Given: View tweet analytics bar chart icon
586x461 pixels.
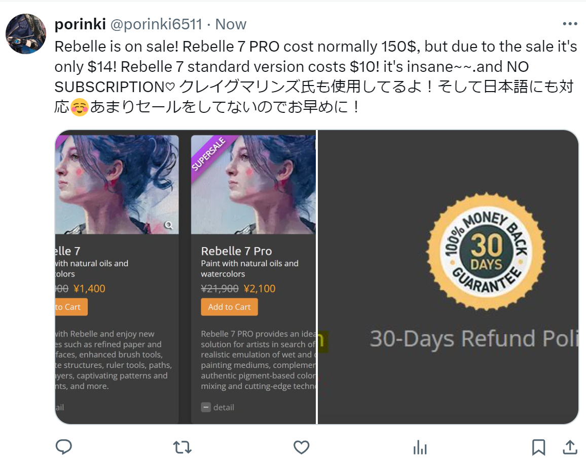Looking at the screenshot, I should coord(420,447).
